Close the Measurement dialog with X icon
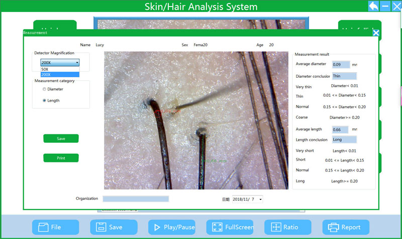 click(x=375, y=33)
